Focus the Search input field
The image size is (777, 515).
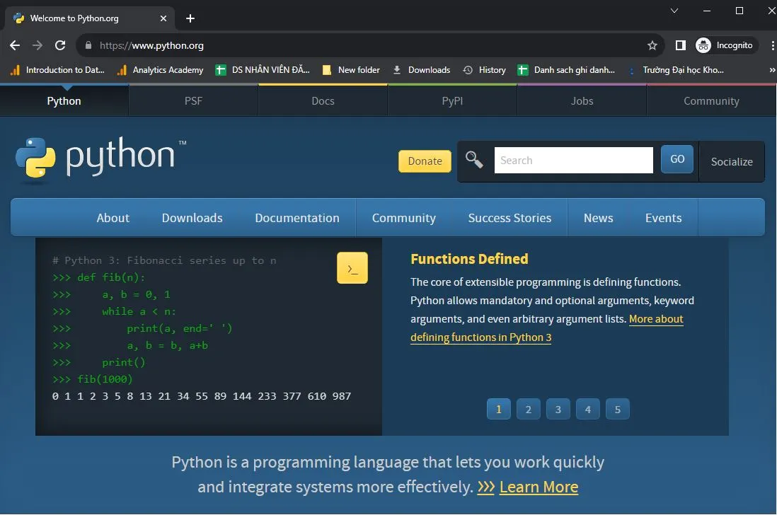[x=573, y=160]
